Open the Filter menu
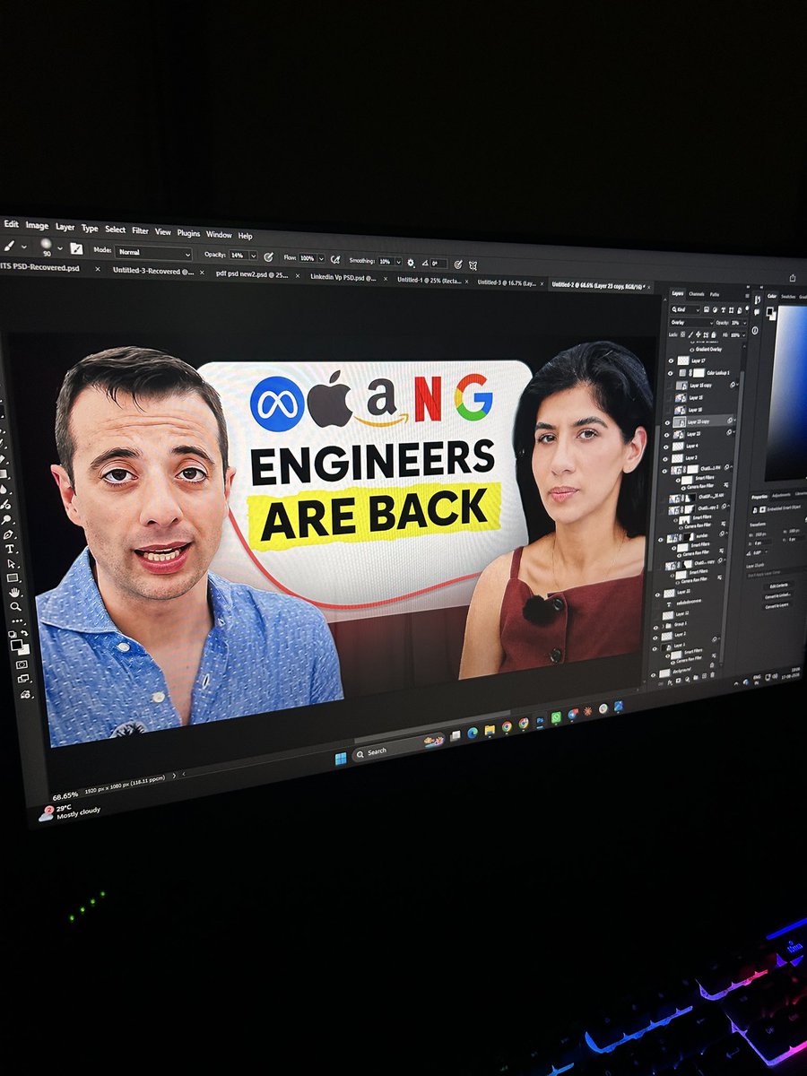 [x=140, y=230]
